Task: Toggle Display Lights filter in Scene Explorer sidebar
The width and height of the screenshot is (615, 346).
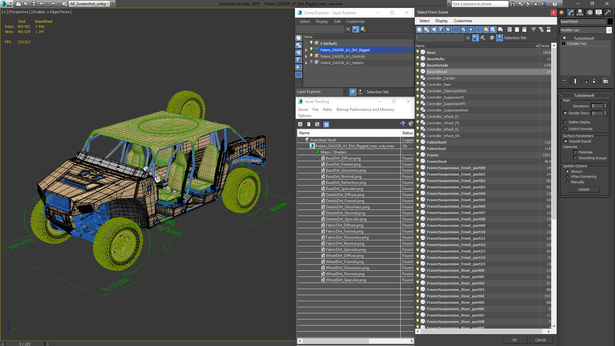Action: coord(299,53)
